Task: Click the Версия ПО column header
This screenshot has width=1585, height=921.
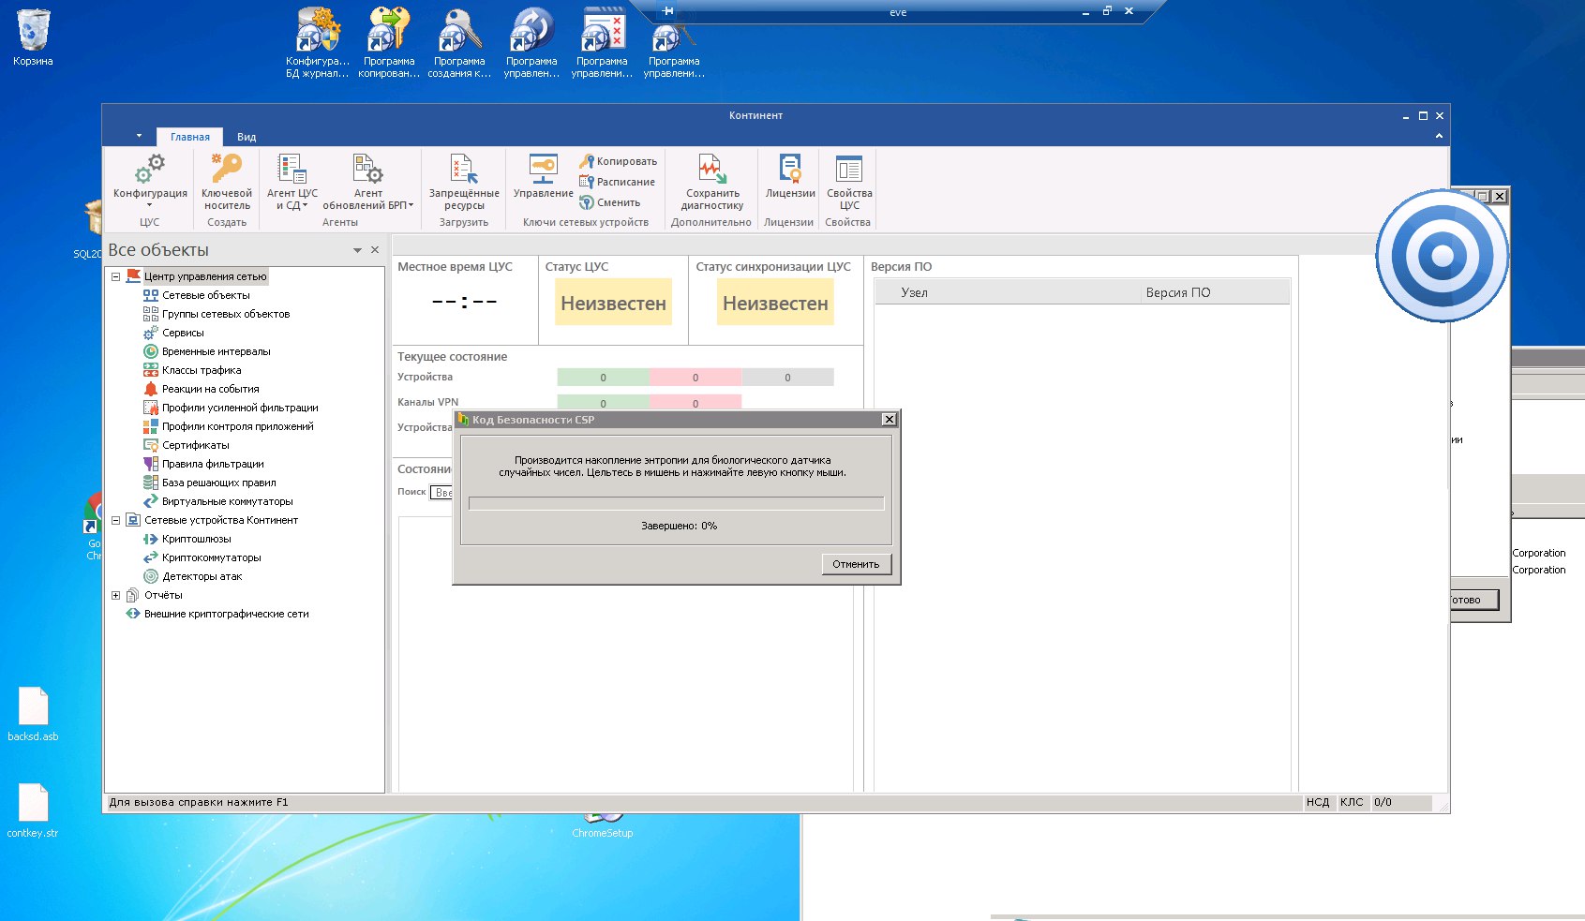Action: [1216, 292]
